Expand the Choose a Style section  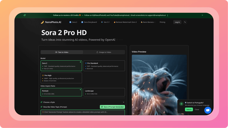point(83,102)
